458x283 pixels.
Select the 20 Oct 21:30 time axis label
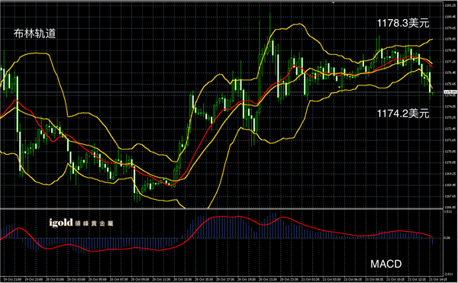268,279
